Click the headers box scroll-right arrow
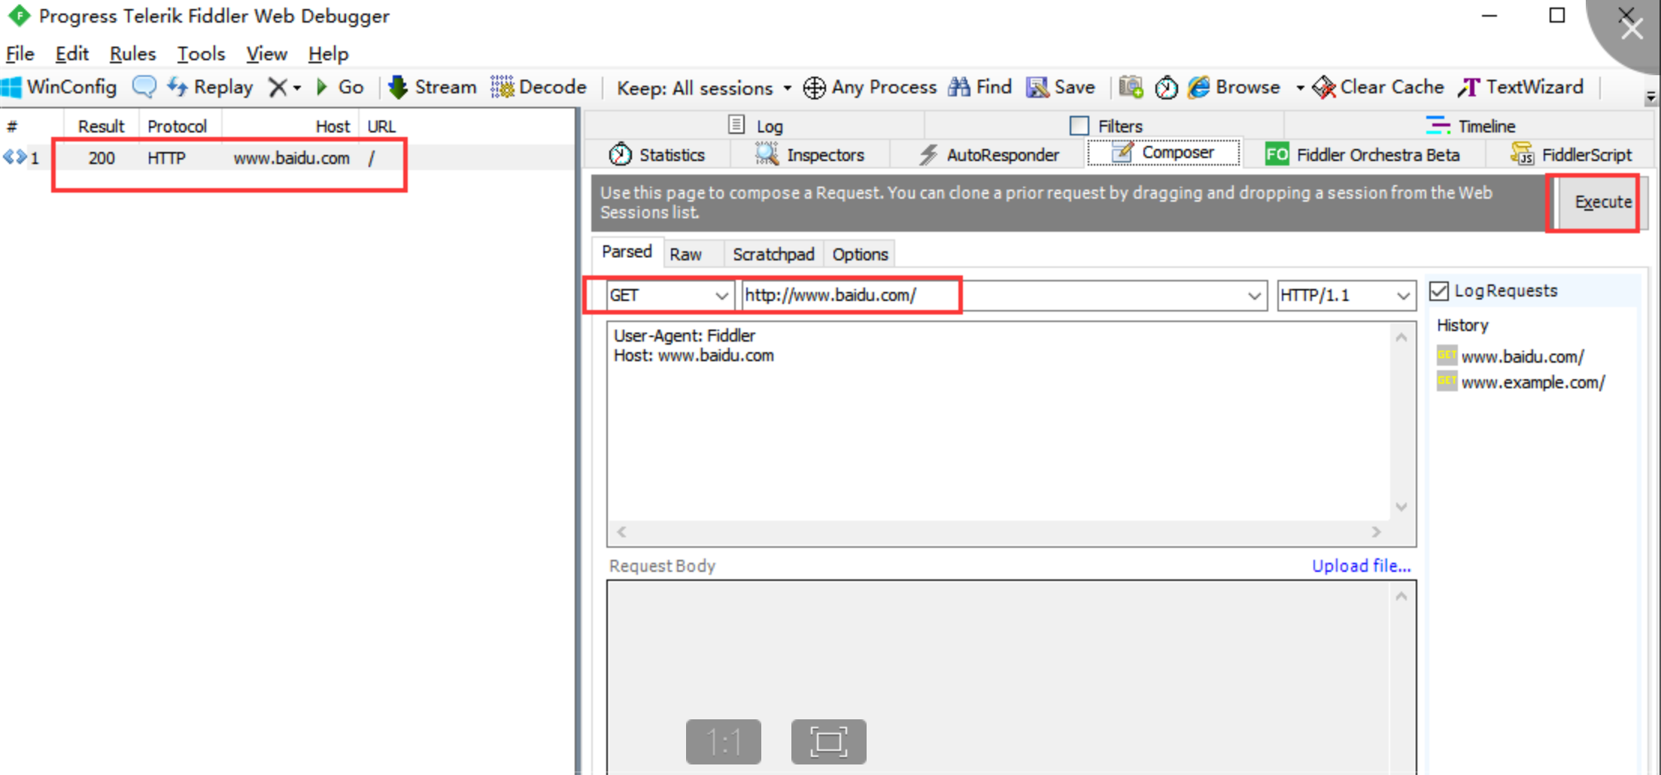1661x775 pixels. pos(1377,531)
